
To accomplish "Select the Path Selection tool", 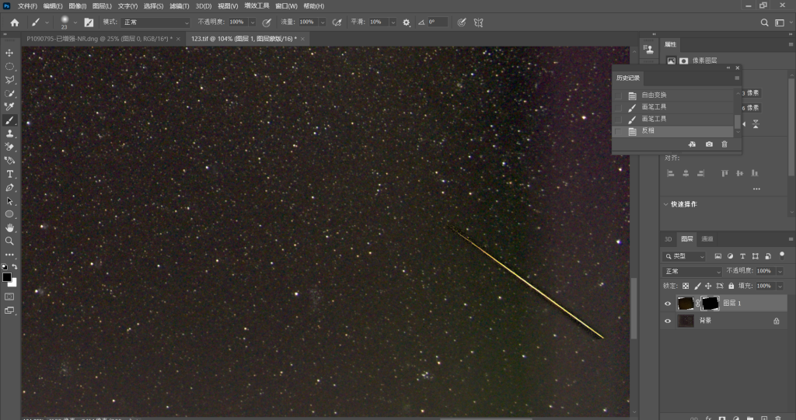I will (9, 201).
